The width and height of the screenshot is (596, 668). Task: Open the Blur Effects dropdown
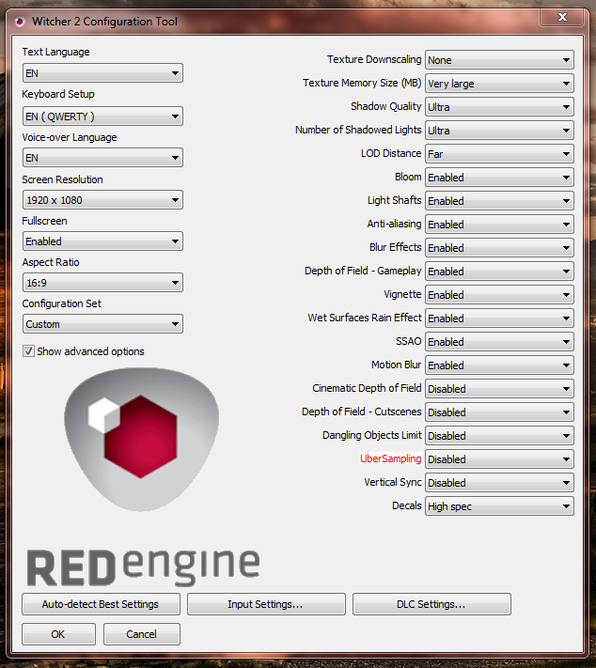(499, 247)
